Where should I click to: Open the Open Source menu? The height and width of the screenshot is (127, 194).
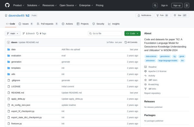click(68, 5)
